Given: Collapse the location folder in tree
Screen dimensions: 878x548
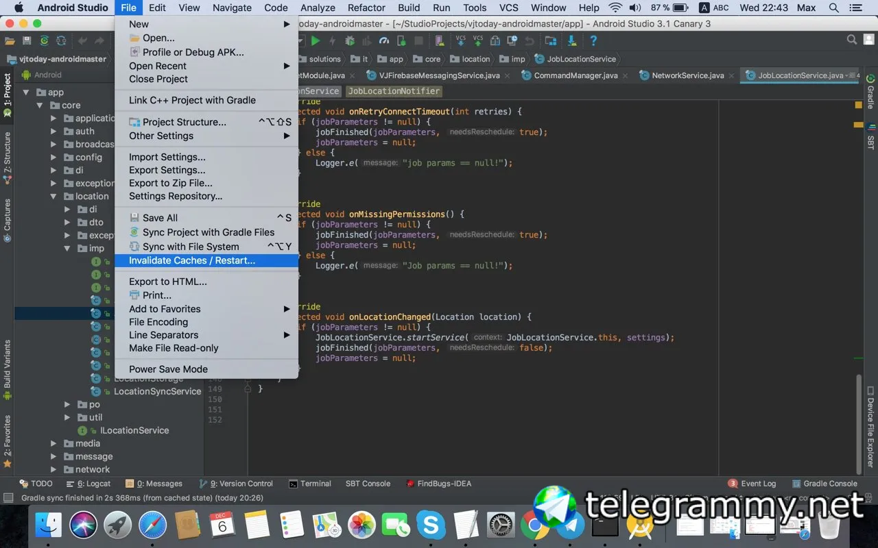Looking at the screenshot, I should click(54, 197).
